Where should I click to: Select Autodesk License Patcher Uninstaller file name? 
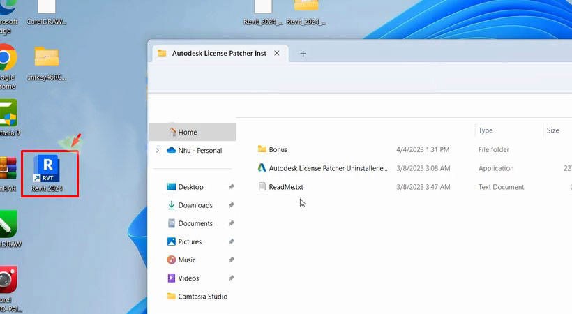[328, 168]
